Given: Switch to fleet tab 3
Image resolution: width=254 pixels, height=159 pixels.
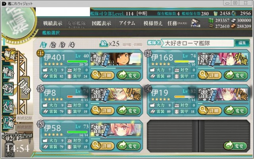Looking at the screenshot, I should 62,45.
